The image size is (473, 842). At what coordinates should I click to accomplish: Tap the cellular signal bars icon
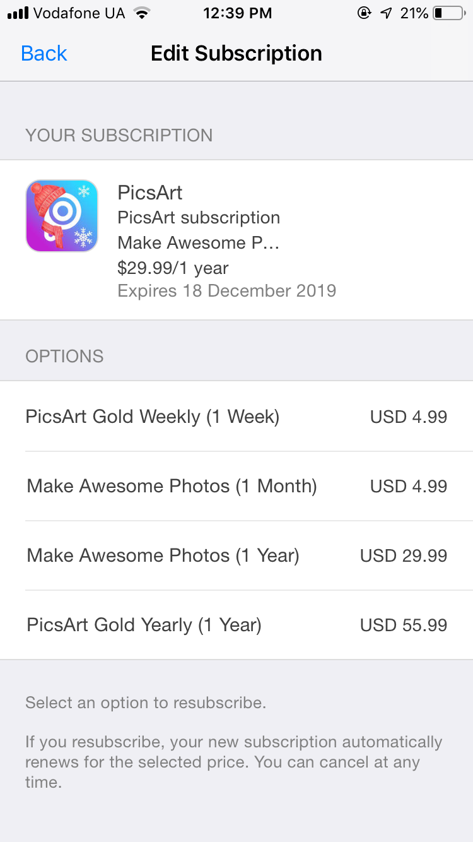pyautogui.click(x=17, y=13)
